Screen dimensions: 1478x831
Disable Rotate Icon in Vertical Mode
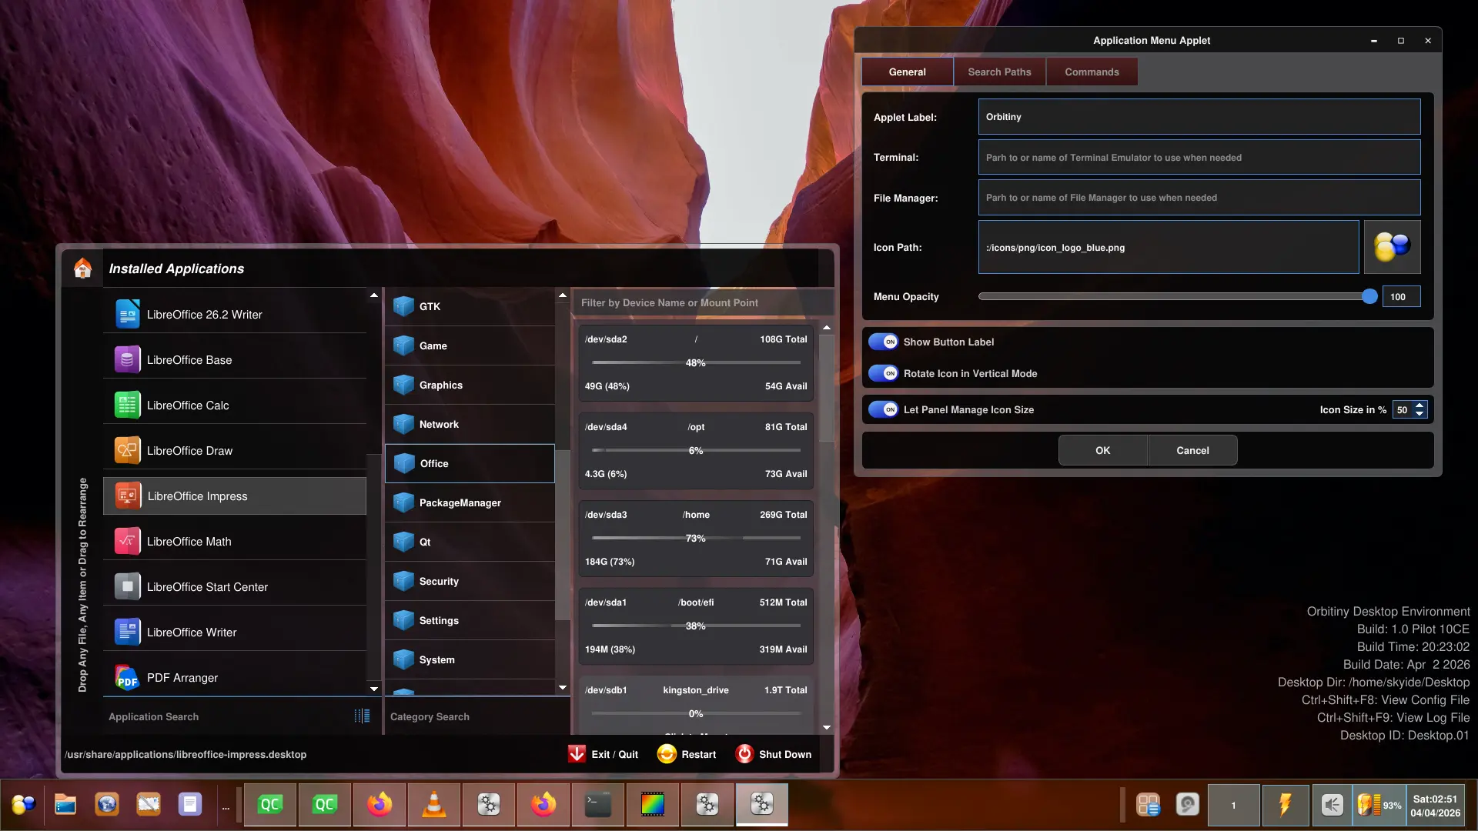(883, 373)
